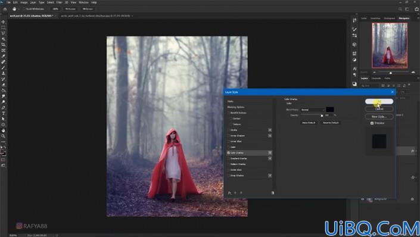The image size is (420, 237).
Task: Confirm Layer Style with OK button
Action: pyautogui.click(x=379, y=101)
